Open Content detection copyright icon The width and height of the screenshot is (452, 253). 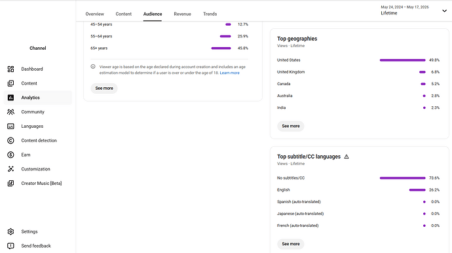coord(10,140)
